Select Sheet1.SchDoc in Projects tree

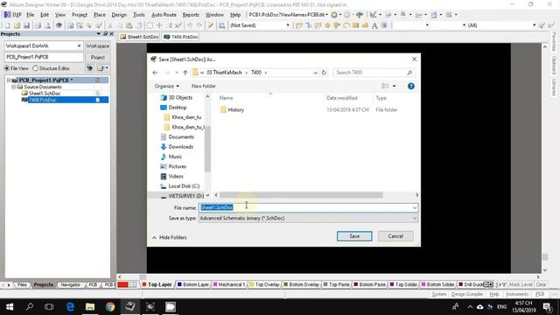45,94
